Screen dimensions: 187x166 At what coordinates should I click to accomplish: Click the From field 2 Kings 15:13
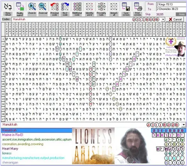tap(171, 5)
